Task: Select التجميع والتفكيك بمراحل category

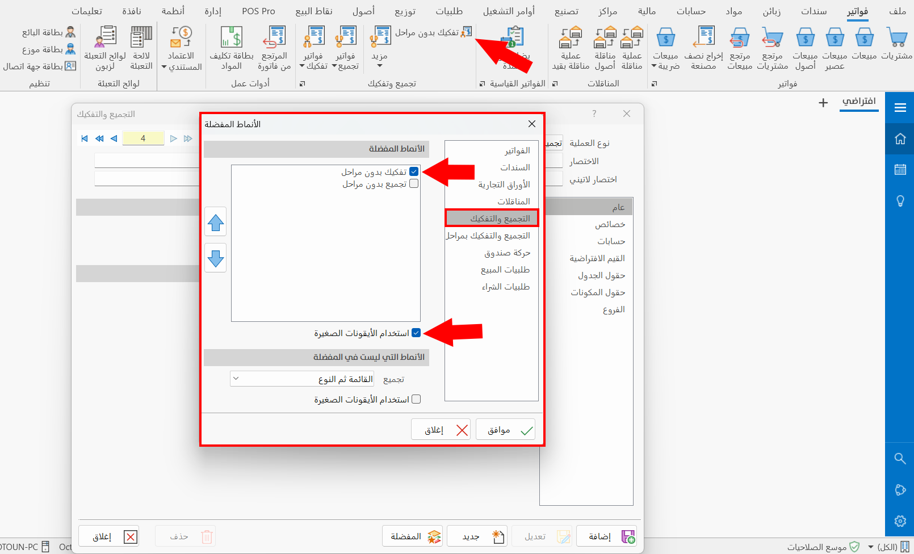Action: click(x=492, y=236)
